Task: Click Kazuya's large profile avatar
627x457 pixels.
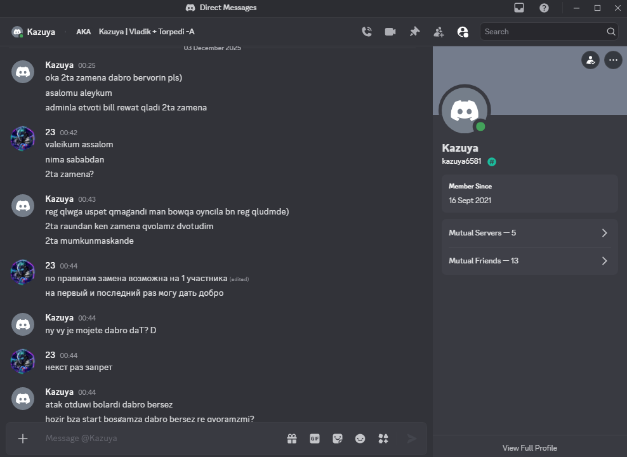Action: pyautogui.click(x=465, y=110)
